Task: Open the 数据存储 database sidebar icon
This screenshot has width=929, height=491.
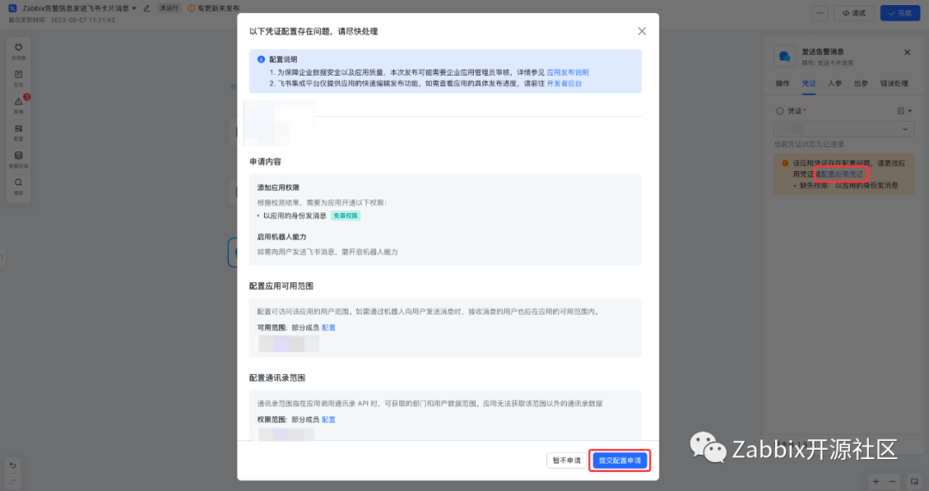Action: [x=18, y=159]
